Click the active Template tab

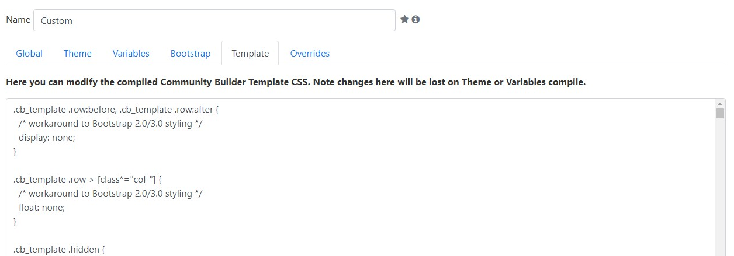click(x=250, y=53)
